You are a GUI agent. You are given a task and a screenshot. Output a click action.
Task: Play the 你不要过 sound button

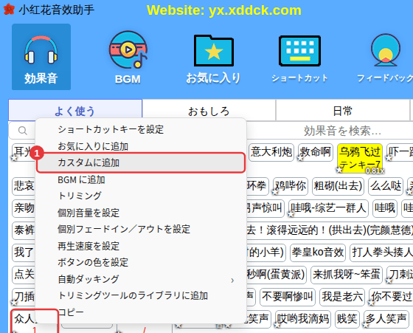point(391,297)
